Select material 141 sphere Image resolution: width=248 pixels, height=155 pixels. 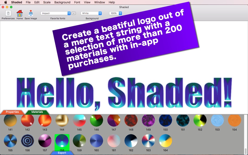coord(10,120)
